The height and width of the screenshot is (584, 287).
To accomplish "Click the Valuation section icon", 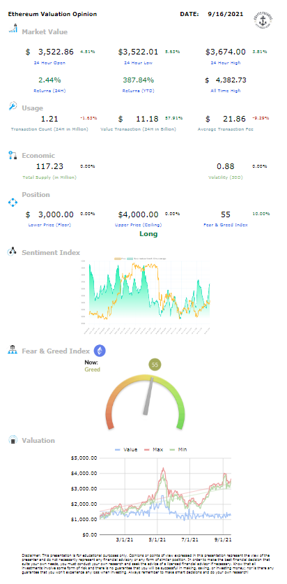I will [13, 439].
